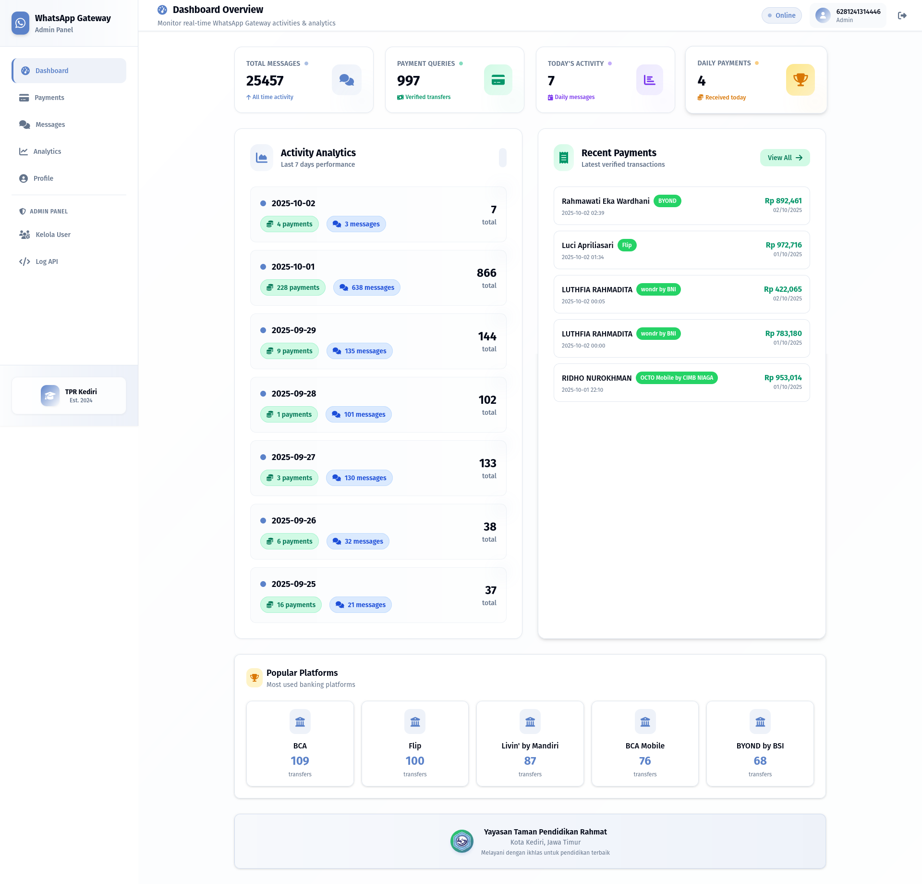Click the Today's Activity chart icon
Viewport: 922px width, 884px height.
pos(649,80)
